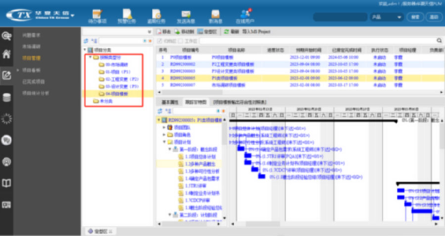Switch to the 基本属性 tab
The image size is (445, 236).
tap(170, 102)
